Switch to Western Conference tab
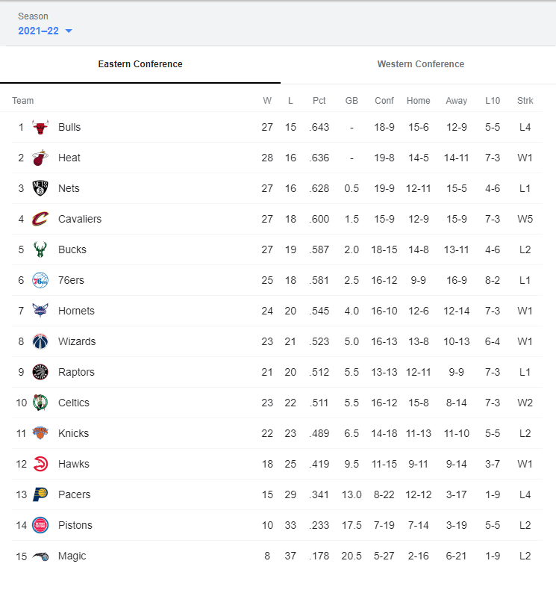Image resolution: width=556 pixels, height=605 pixels. pyautogui.click(x=421, y=64)
